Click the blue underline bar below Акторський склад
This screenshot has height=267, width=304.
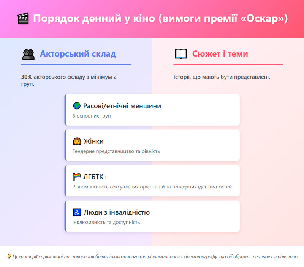tap(75, 64)
